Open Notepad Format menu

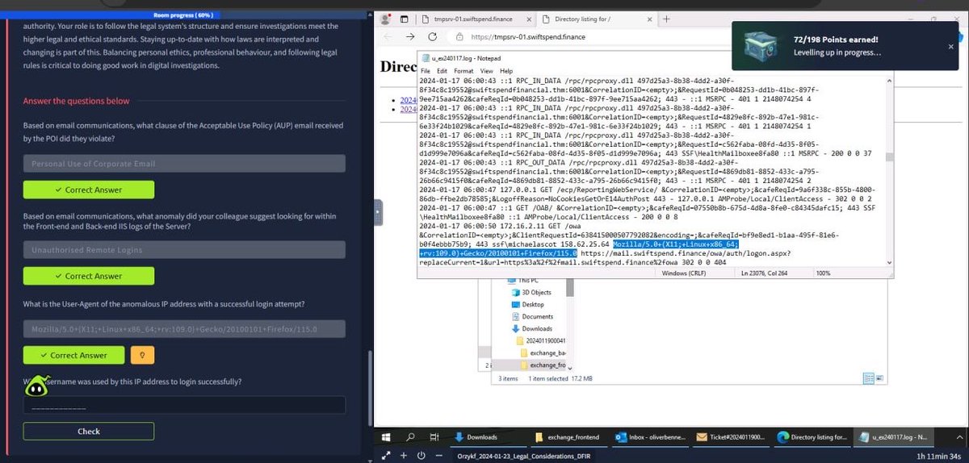pos(464,71)
